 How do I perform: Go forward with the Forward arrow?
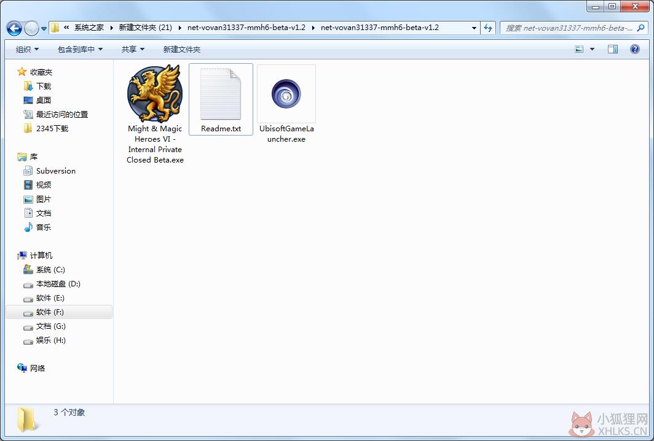click(32, 28)
